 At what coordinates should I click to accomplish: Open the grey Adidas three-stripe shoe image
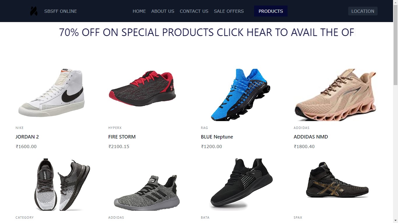tap(147, 193)
